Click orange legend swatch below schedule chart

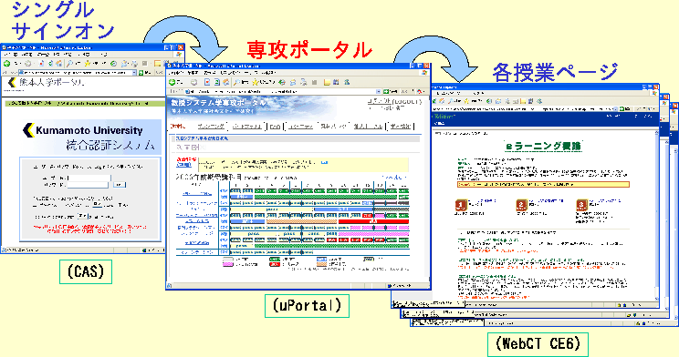click(321, 264)
